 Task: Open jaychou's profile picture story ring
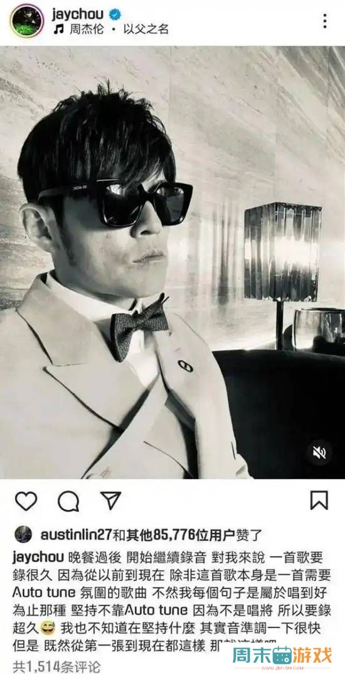[26, 20]
